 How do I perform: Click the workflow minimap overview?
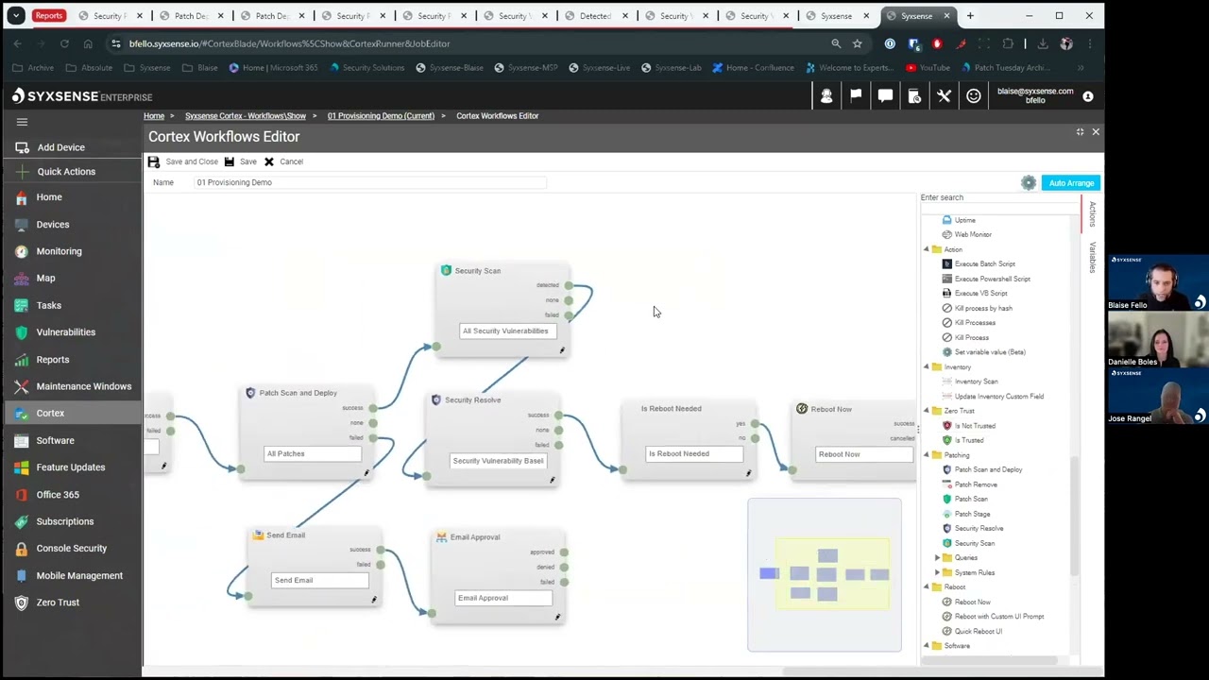[825, 574]
